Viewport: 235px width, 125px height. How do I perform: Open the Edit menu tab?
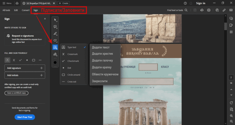pyautogui.click(x=16, y=10)
